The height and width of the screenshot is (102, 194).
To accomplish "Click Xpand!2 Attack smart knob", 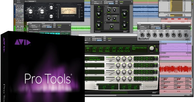I will coord(94,49).
